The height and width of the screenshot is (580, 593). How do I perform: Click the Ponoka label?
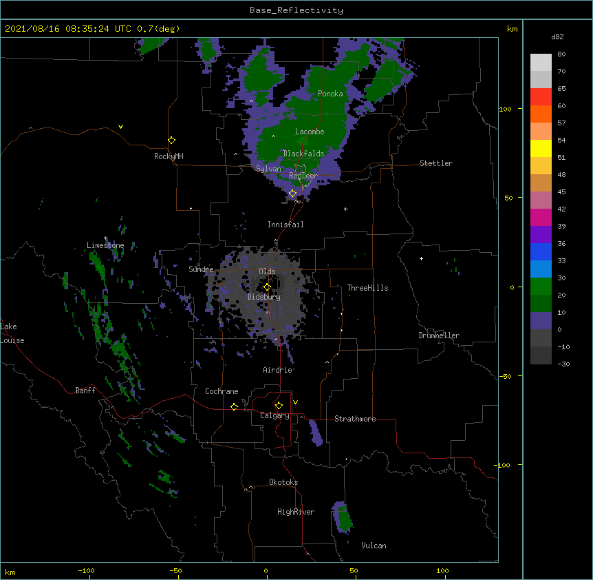(x=330, y=94)
